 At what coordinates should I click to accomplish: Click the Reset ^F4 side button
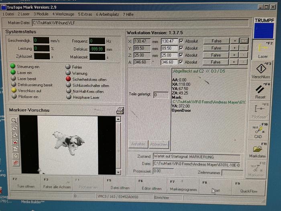coord(260,91)
